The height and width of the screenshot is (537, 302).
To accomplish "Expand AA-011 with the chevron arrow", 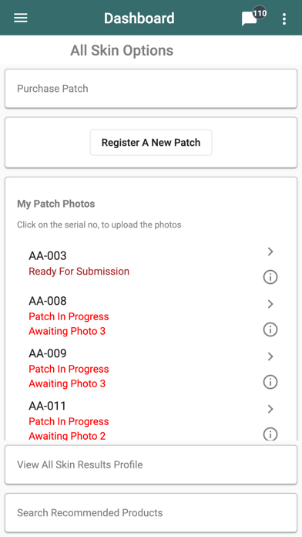I will (270, 409).
